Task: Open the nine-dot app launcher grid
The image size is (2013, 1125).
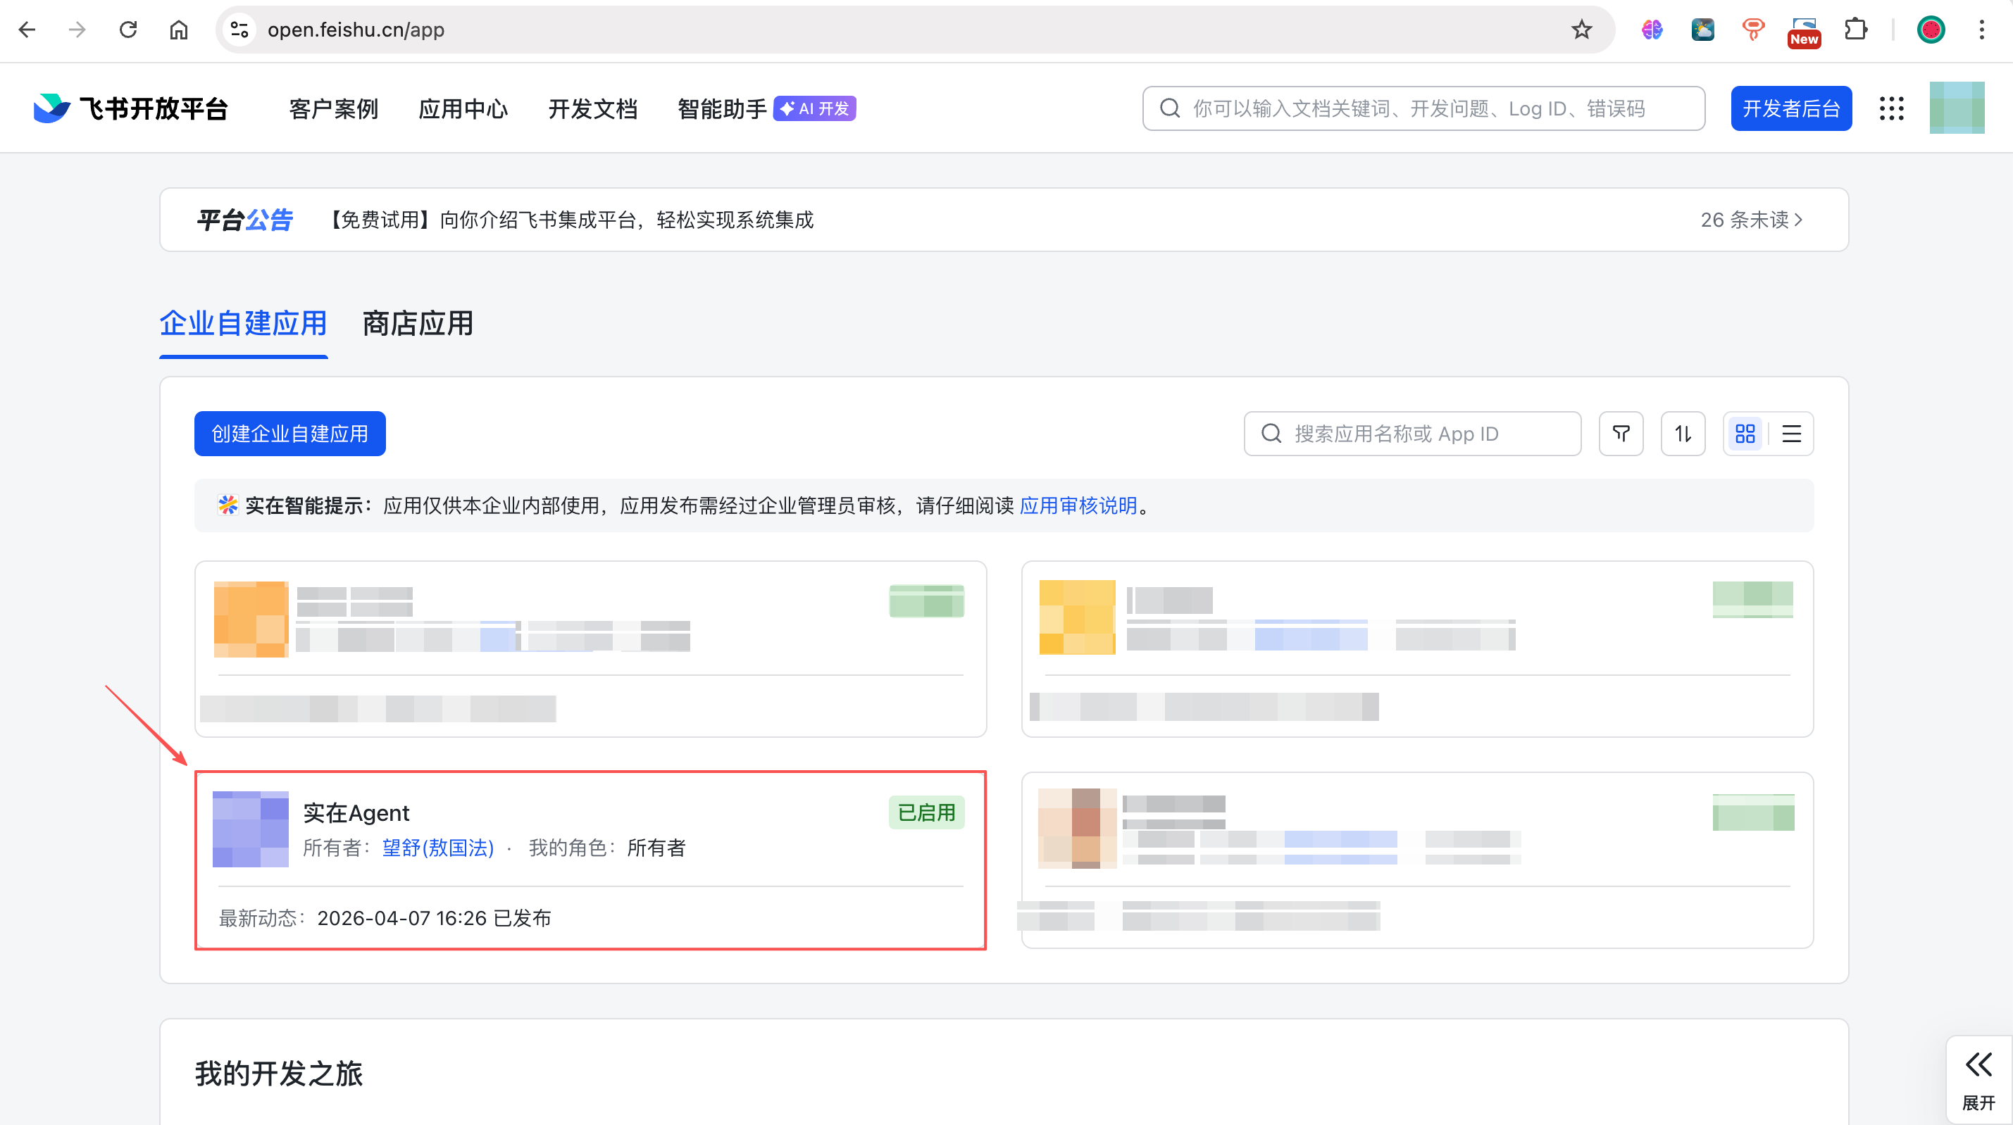Action: (1892, 108)
